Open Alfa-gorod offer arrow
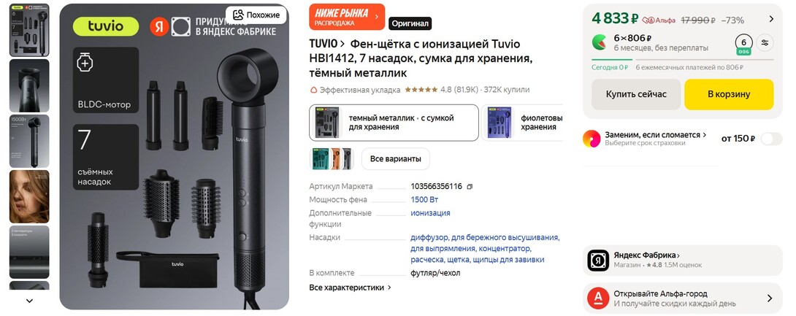 click(770, 298)
